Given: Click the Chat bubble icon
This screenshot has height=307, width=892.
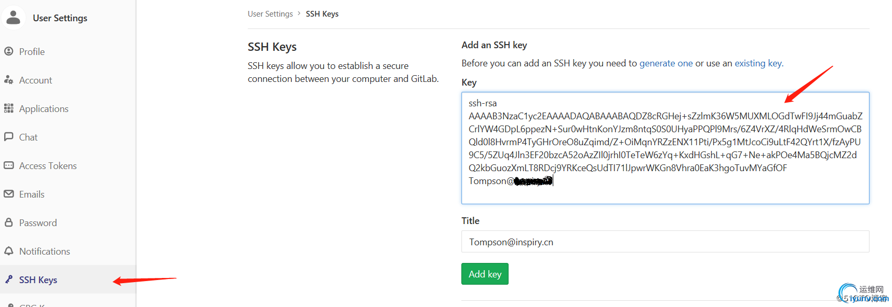Looking at the screenshot, I should pos(9,137).
